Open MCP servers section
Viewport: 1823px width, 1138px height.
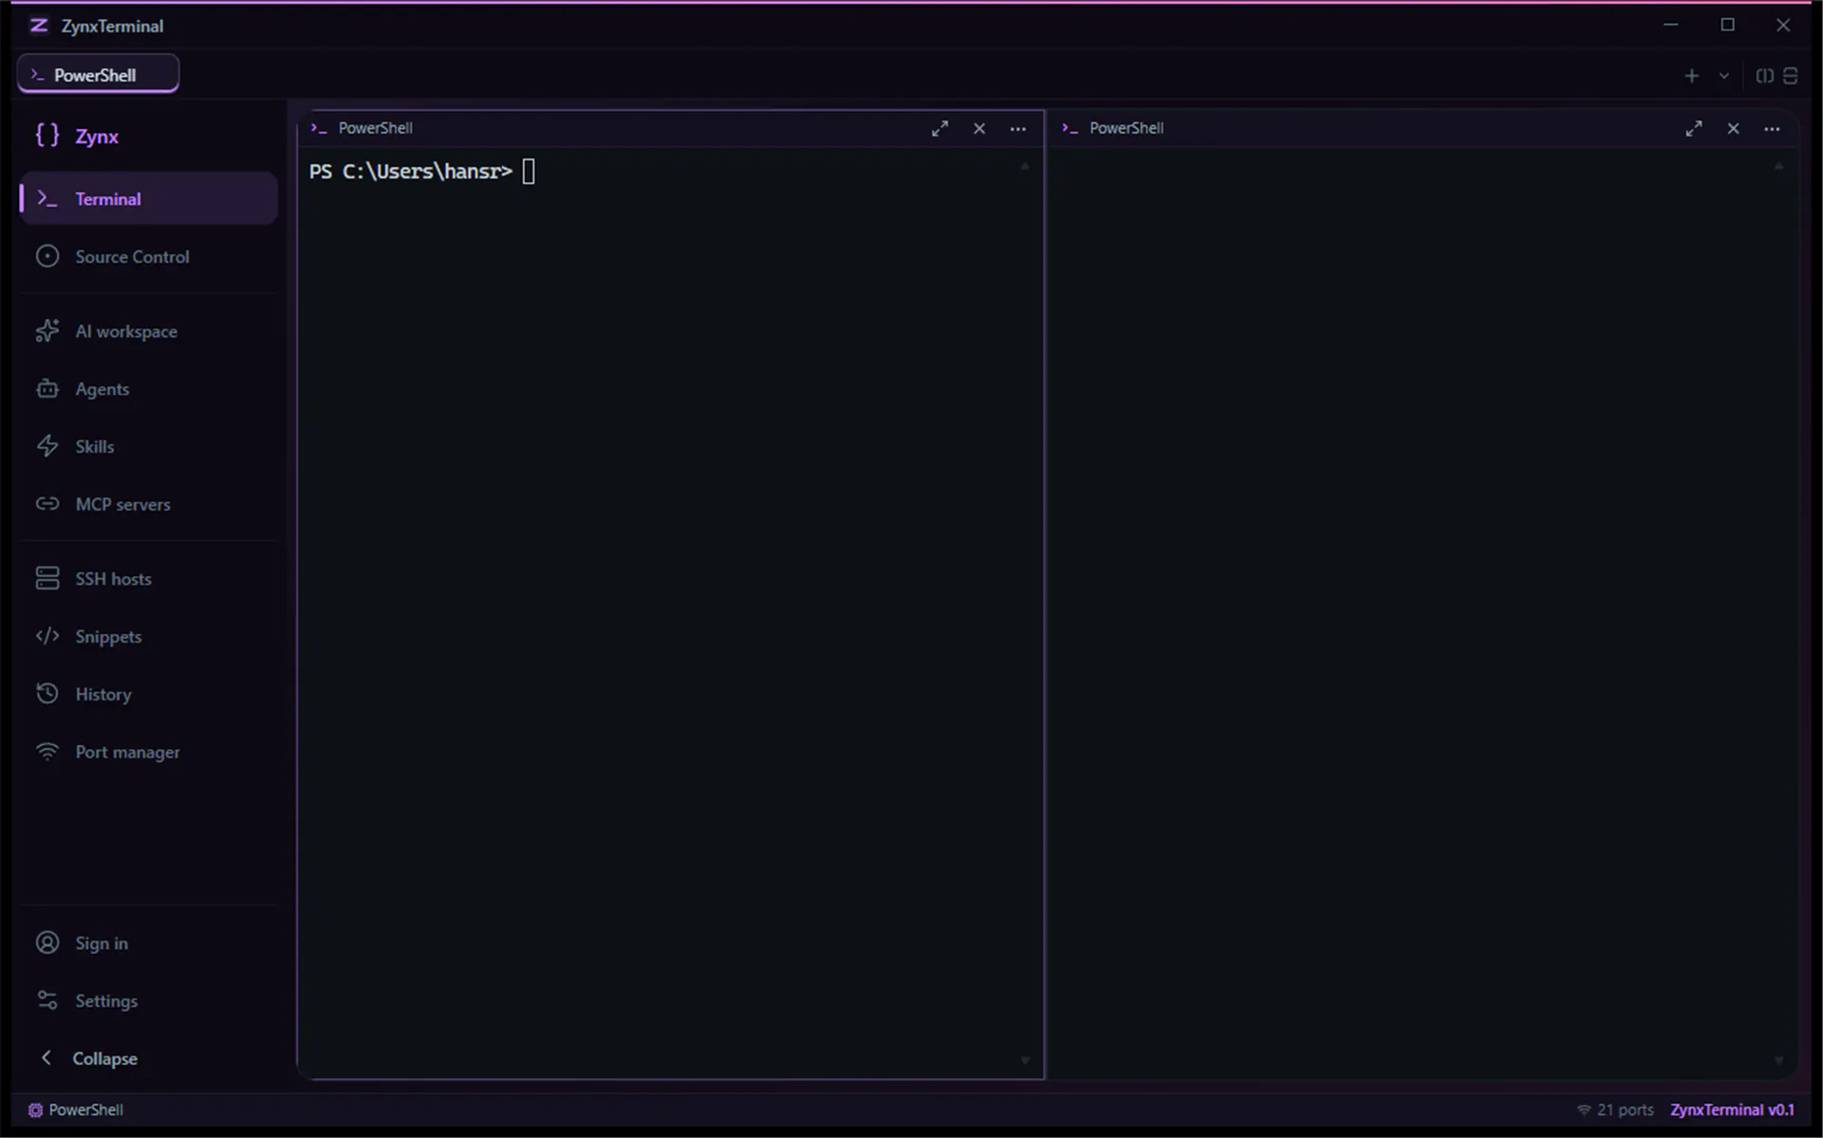tap(148, 504)
